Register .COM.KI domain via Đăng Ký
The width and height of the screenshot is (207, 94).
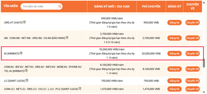pyautogui.click(x=174, y=69)
